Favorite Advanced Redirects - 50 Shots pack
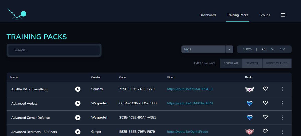This screenshot has width=301, height=136. tap(265, 131)
